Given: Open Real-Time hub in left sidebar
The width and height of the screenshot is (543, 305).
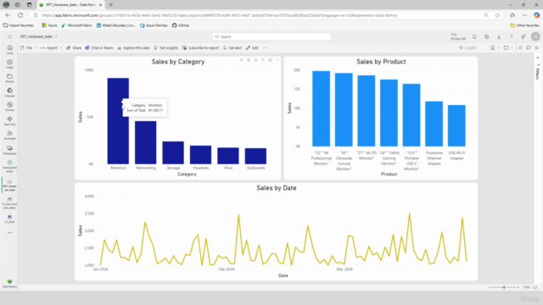Looking at the screenshot, I should tap(9, 120).
